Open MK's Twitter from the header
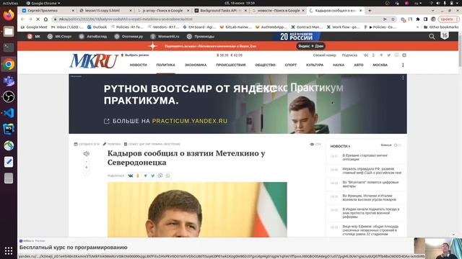Viewport: 462px width, 259px height. tap(388, 55)
